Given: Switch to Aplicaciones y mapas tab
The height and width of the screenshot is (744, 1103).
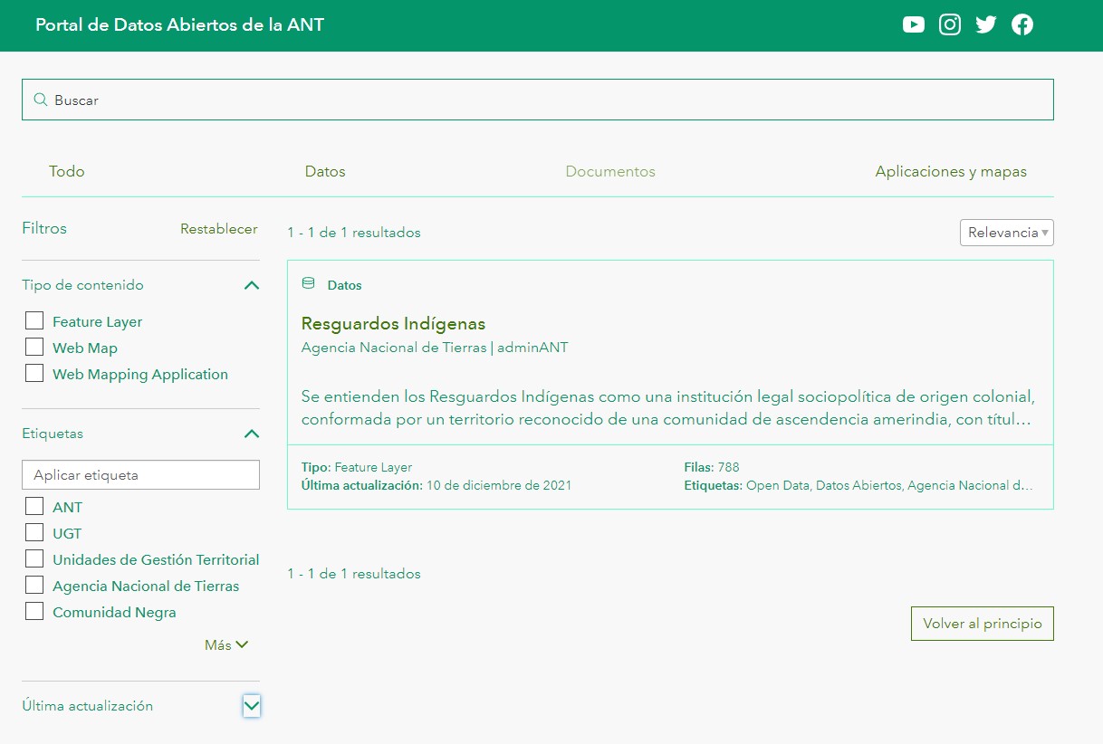Looking at the screenshot, I should click(x=951, y=171).
